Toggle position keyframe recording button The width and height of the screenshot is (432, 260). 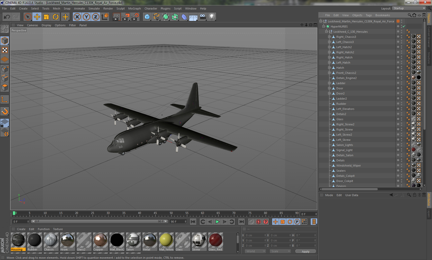click(x=275, y=222)
